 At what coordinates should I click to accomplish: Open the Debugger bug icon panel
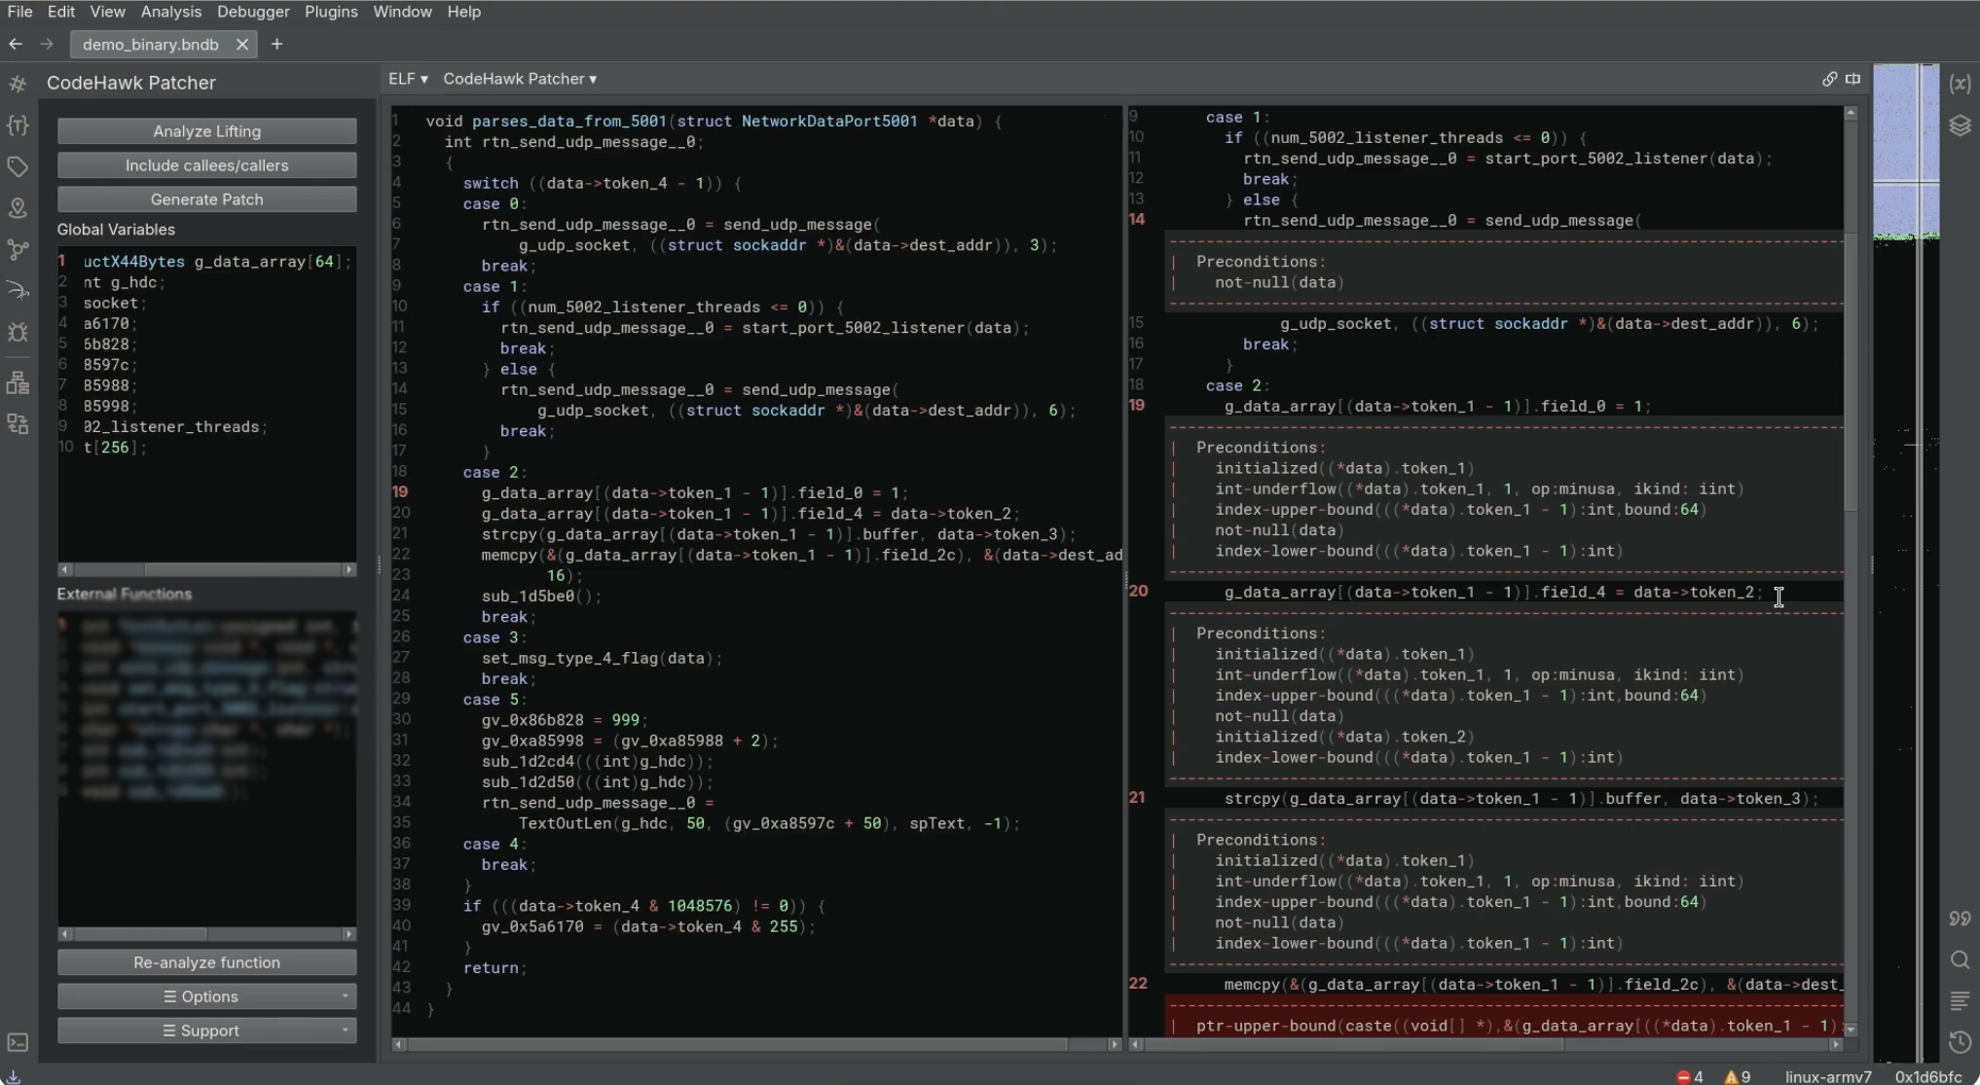pos(18,333)
